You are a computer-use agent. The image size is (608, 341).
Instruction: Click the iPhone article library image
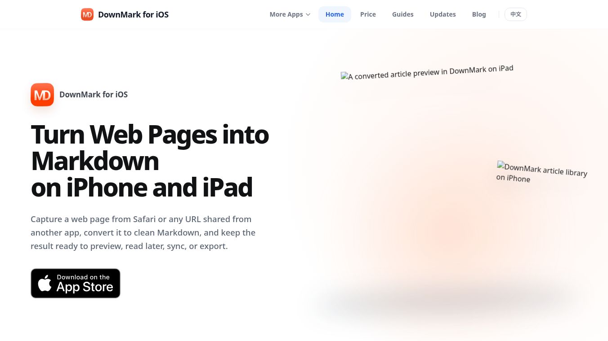[541, 172]
